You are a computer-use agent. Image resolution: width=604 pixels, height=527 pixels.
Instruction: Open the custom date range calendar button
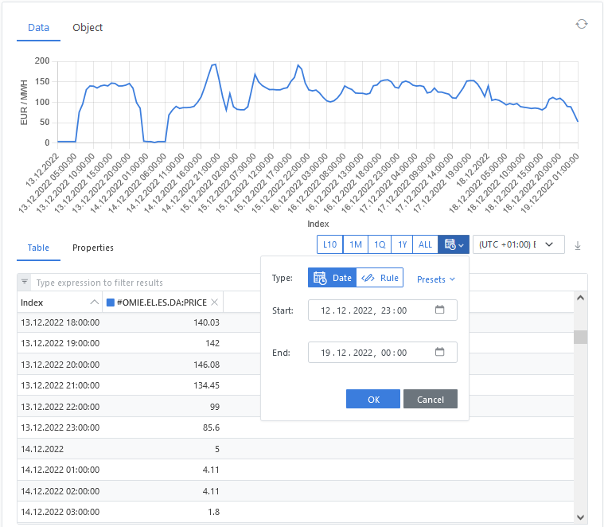point(453,244)
